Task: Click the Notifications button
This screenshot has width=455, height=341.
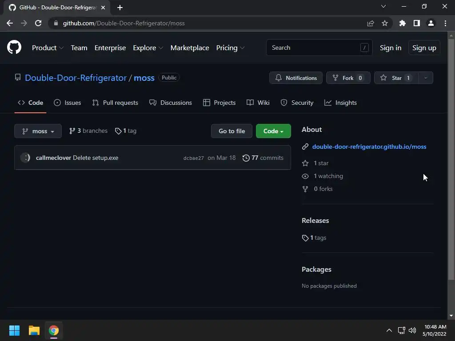Action: [x=295, y=78]
